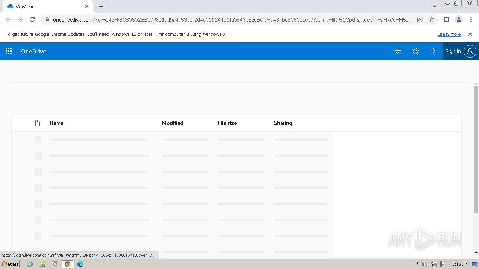Bookmark this tab with star
479x269 pixels.
tap(432, 19)
